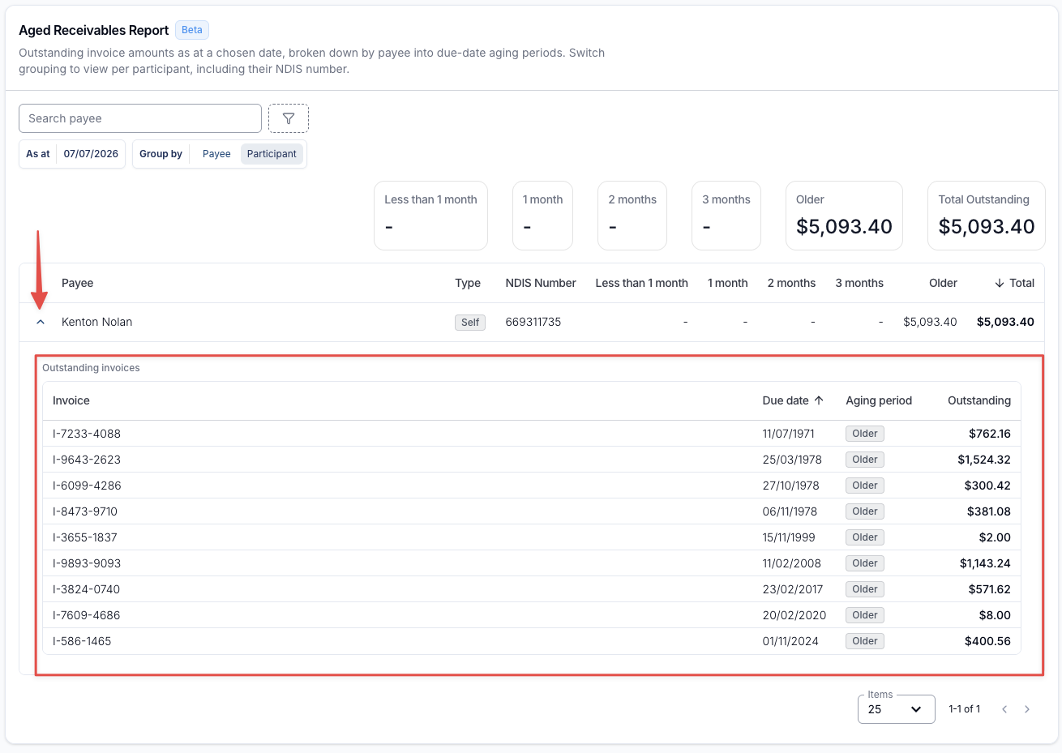
Task: Open invoice I-7233-4088
Action: [x=87, y=434]
